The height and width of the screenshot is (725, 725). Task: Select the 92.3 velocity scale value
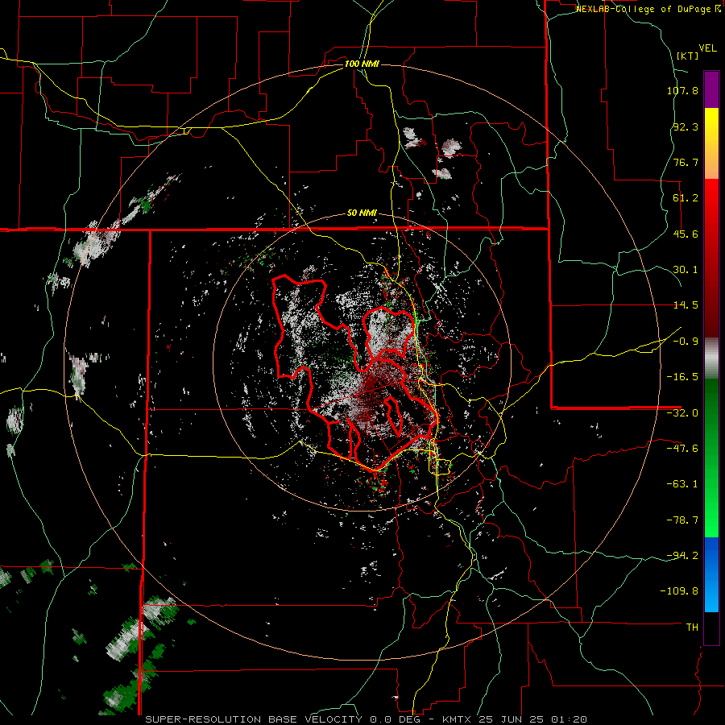point(686,126)
